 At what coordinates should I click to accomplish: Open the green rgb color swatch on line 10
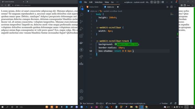(x=116, y=44)
